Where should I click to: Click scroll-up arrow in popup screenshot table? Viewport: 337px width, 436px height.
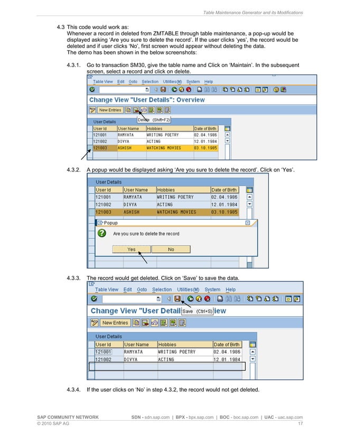pos(250,197)
